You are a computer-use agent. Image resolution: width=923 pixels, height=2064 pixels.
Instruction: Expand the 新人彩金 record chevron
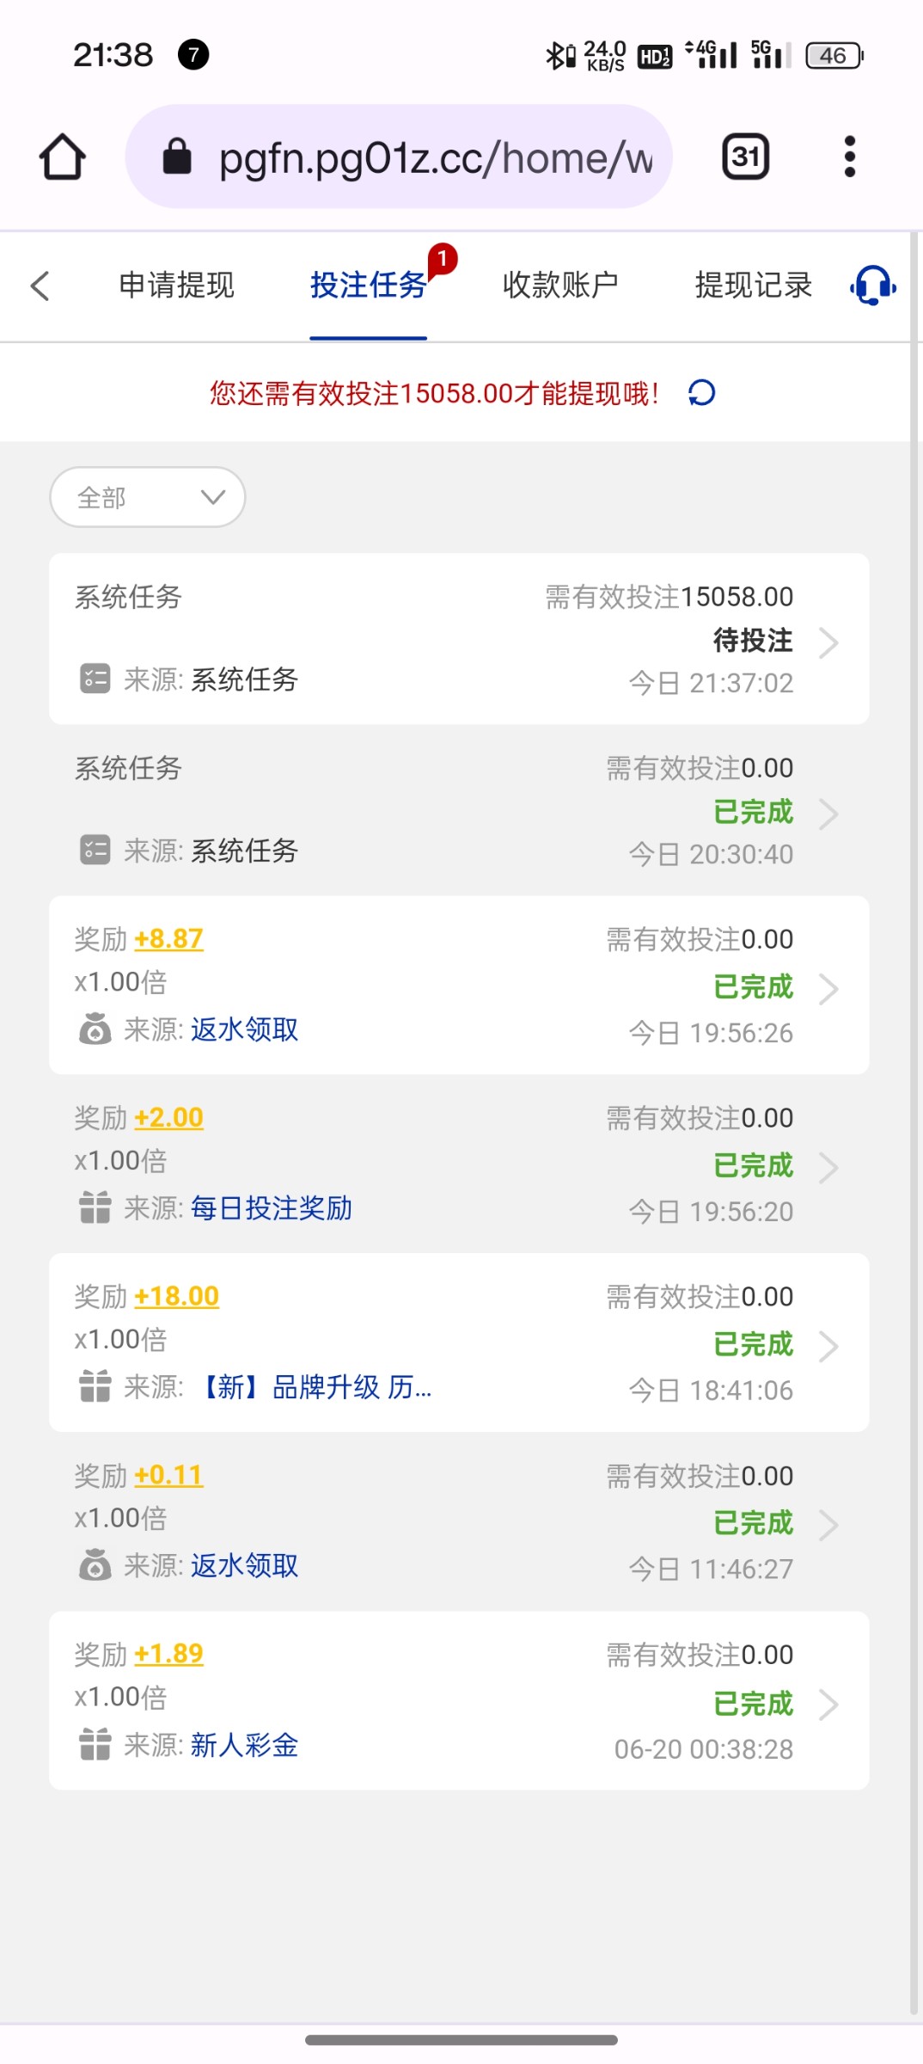(828, 1705)
